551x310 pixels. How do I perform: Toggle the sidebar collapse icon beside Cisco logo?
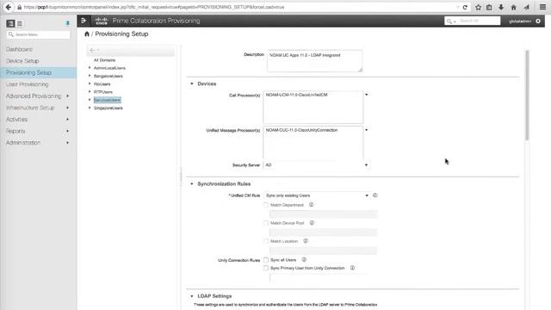click(x=84, y=21)
